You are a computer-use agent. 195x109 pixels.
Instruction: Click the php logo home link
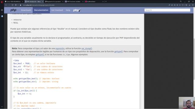13,10
